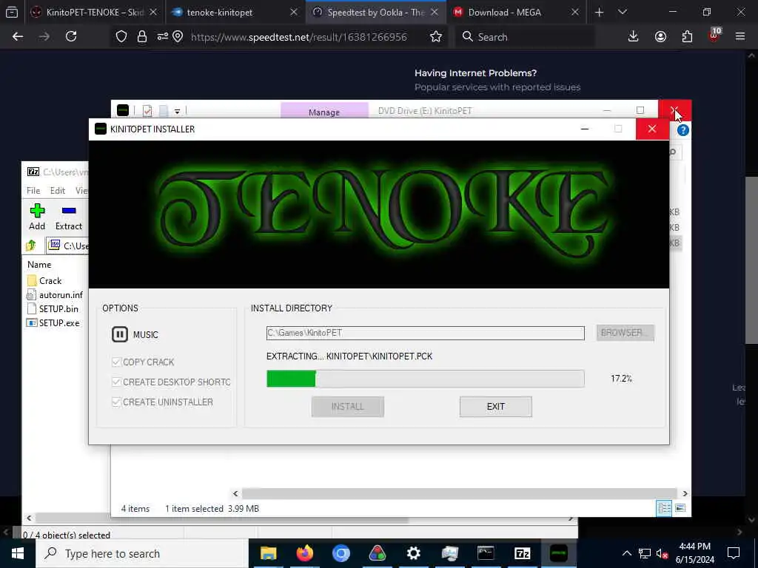
Task: Open the Firefox hamburger menu
Action: click(x=740, y=36)
